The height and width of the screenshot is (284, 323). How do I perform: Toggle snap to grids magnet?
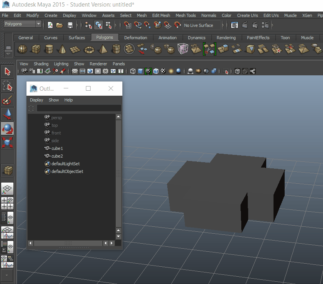(128, 25)
